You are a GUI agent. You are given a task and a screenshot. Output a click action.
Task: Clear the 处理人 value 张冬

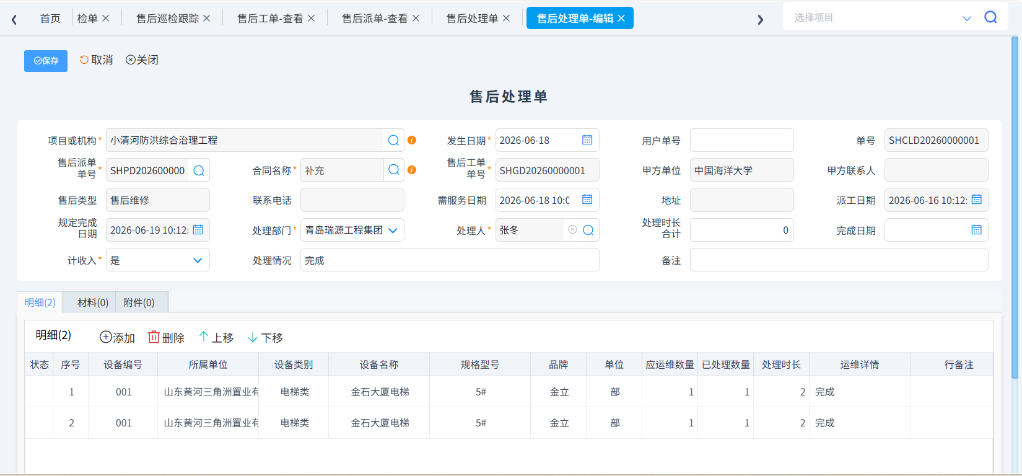(x=573, y=230)
